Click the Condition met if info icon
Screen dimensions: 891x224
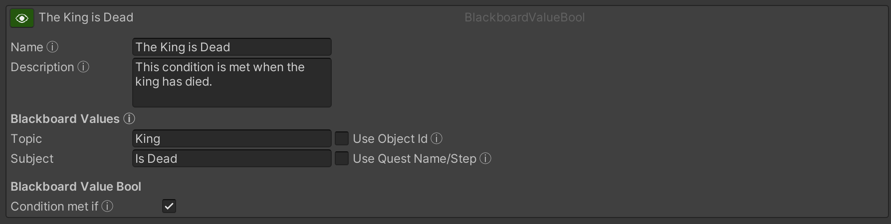(107, 206)
